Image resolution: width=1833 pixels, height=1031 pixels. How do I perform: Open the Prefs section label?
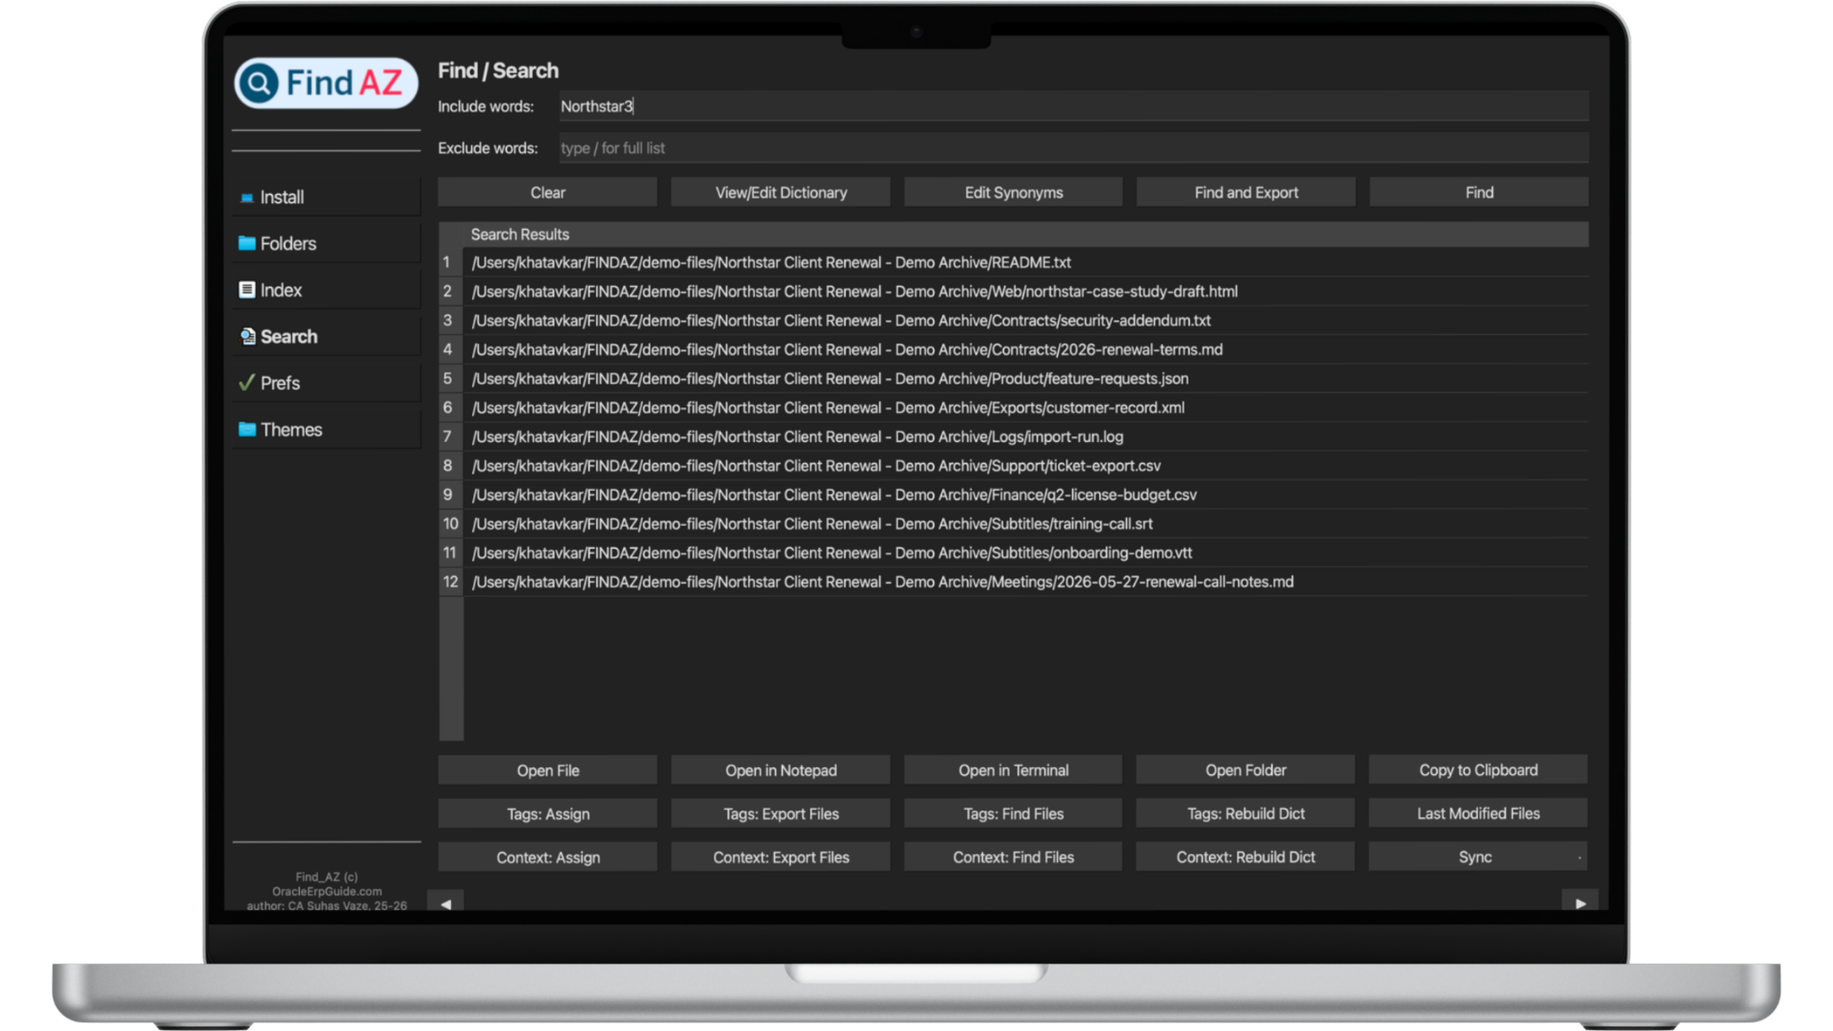[x=280, y=382]
